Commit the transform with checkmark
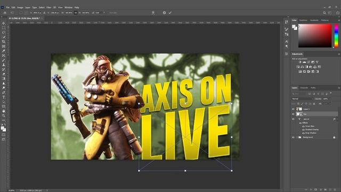 pyautogui.click(x=170, y=13)
